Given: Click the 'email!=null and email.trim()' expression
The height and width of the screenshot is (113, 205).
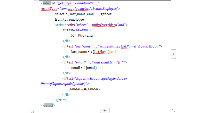Looking at the screenshot, I should click(100, 62).
